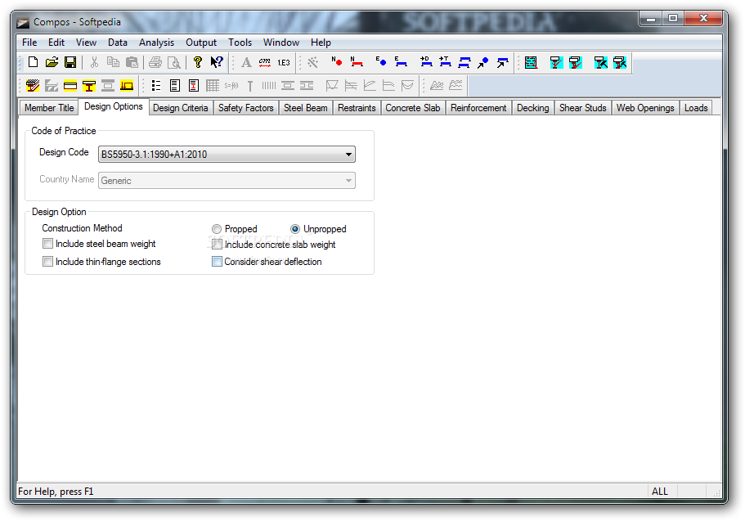This screenshot has height=521, width=745.
Task: Click the yellow restraint frame icon
Action: 127,86
